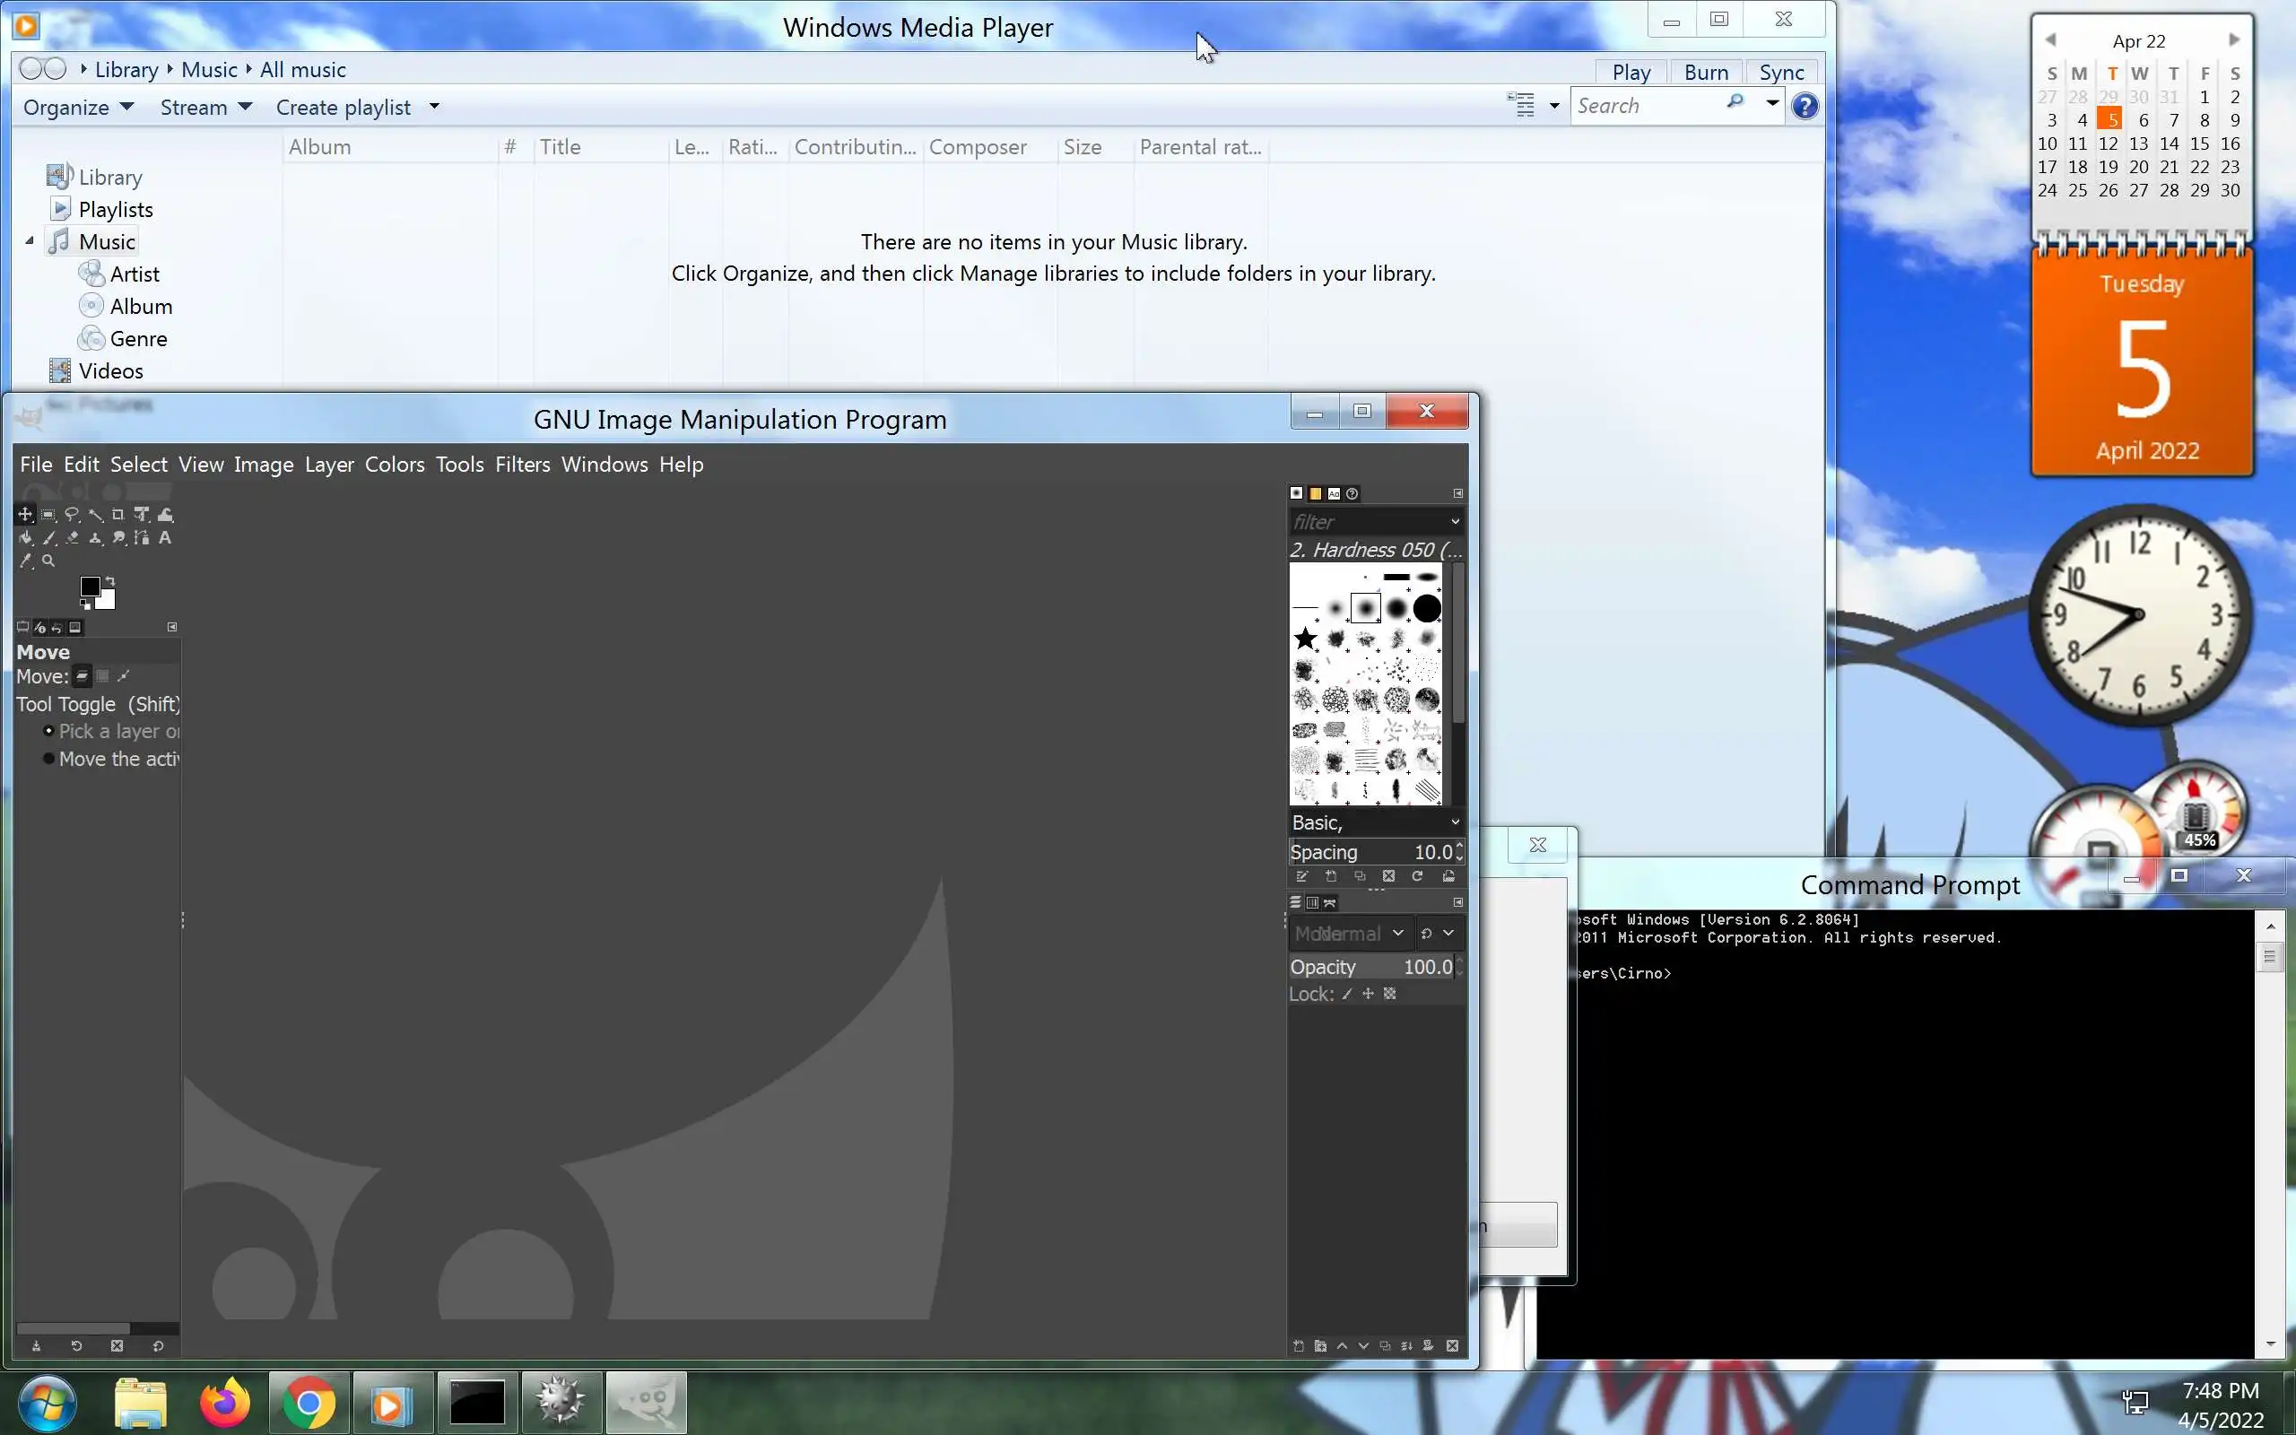The height and width of the screenshot is (1435, 2296).
Task: Select the Paintbrush tool
Action: [x=49, y=538]
